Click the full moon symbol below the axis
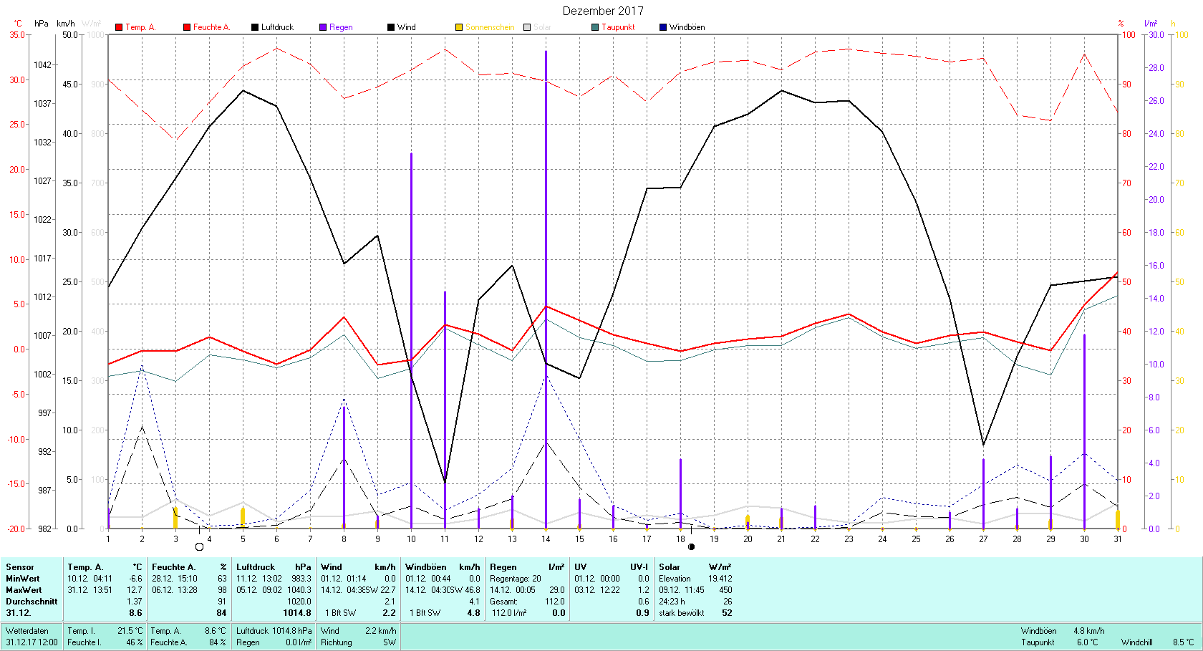 (x=199, y=547)
